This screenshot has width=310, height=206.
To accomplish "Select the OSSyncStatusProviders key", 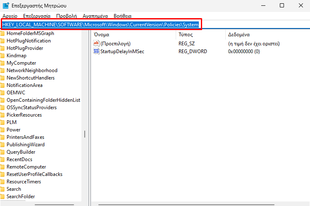I will (32, 108).
